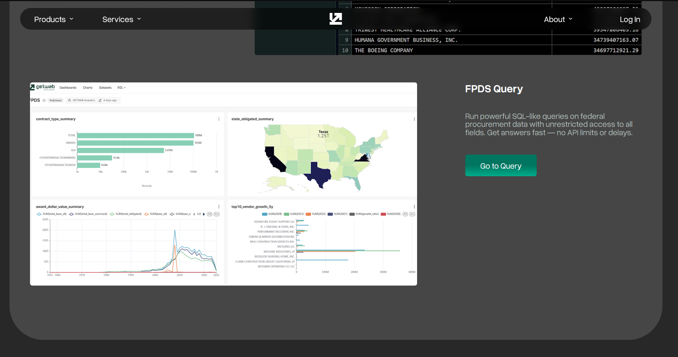Click the Texas label on the map

[323, 132]
